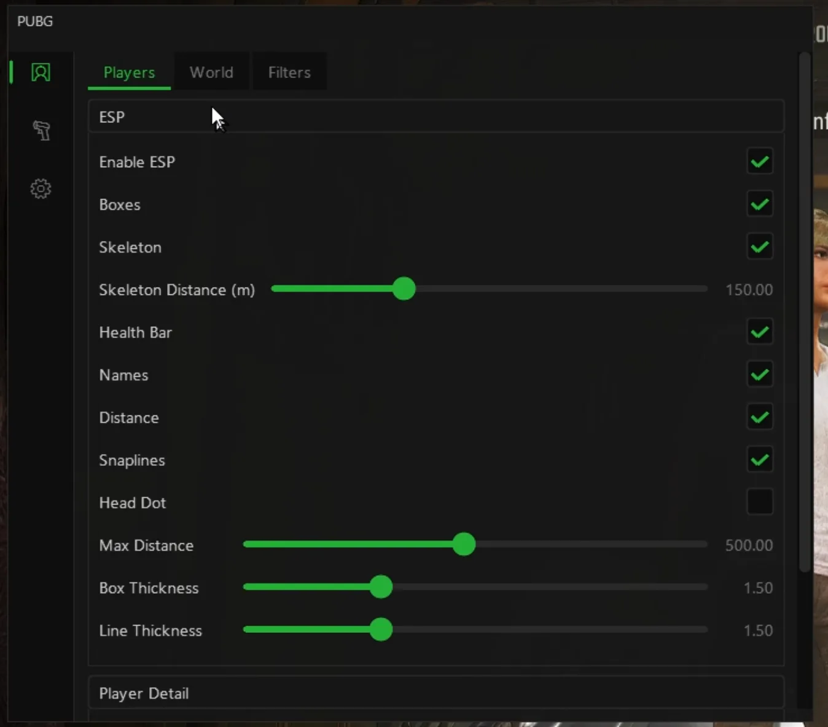This screenshot has height=727, width=828.
Task: Click the Box Thickness slider handle
Action: [381, 587]
